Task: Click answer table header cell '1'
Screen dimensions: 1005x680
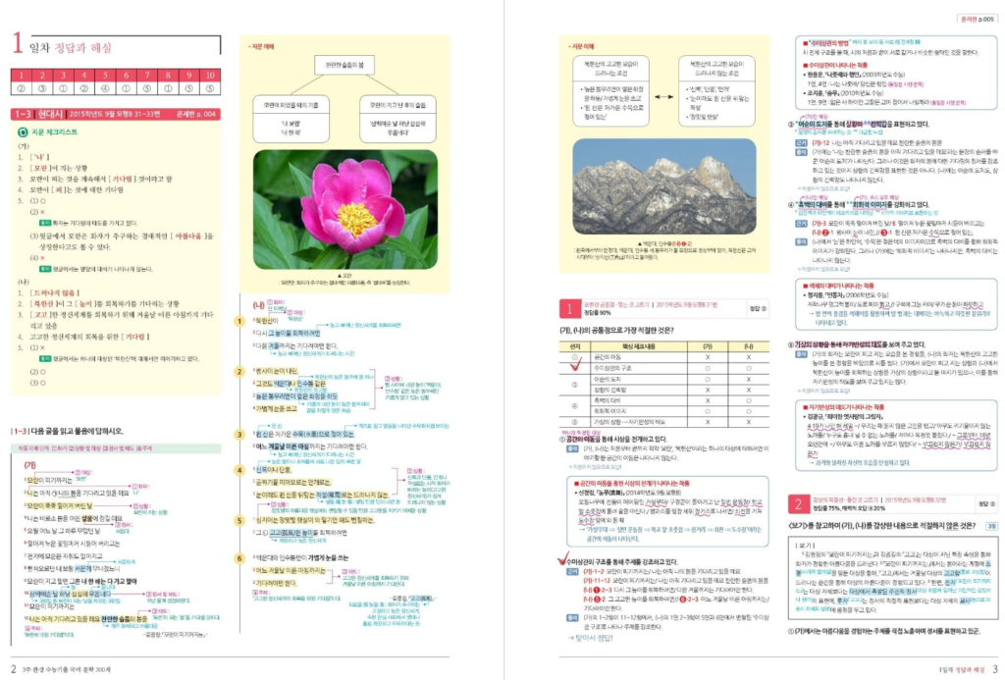Action: click(22, 75)
